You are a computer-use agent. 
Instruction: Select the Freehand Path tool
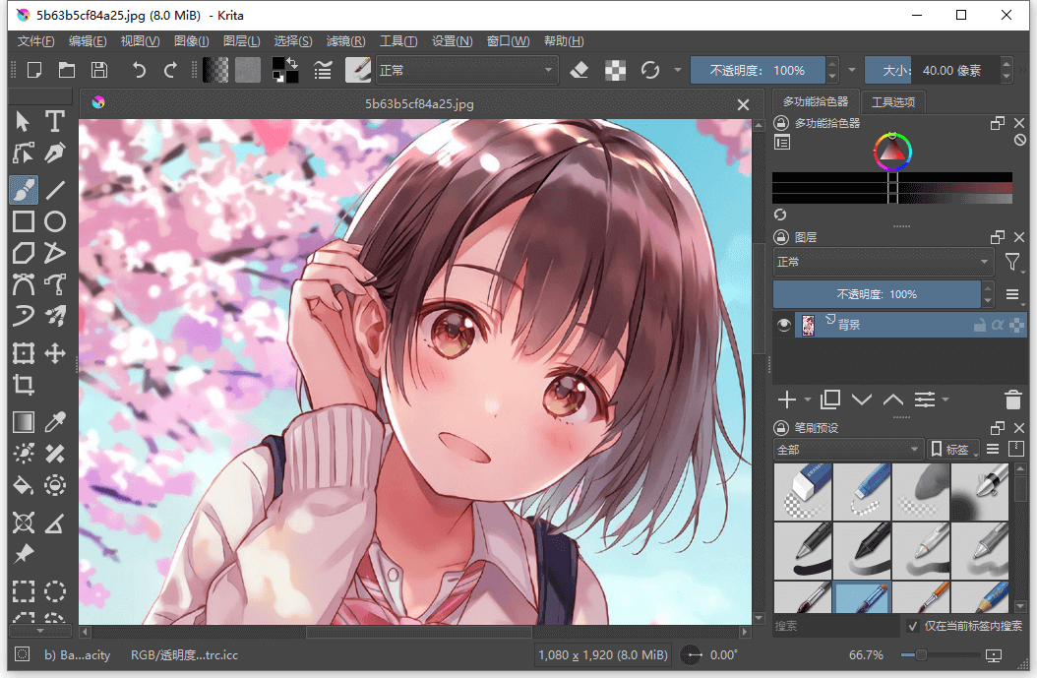55,285
